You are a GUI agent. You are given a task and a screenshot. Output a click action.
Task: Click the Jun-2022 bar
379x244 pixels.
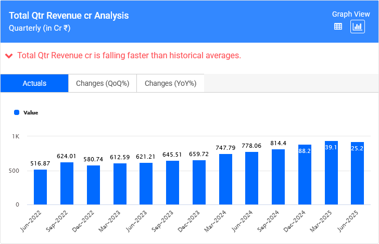[41, 187]
